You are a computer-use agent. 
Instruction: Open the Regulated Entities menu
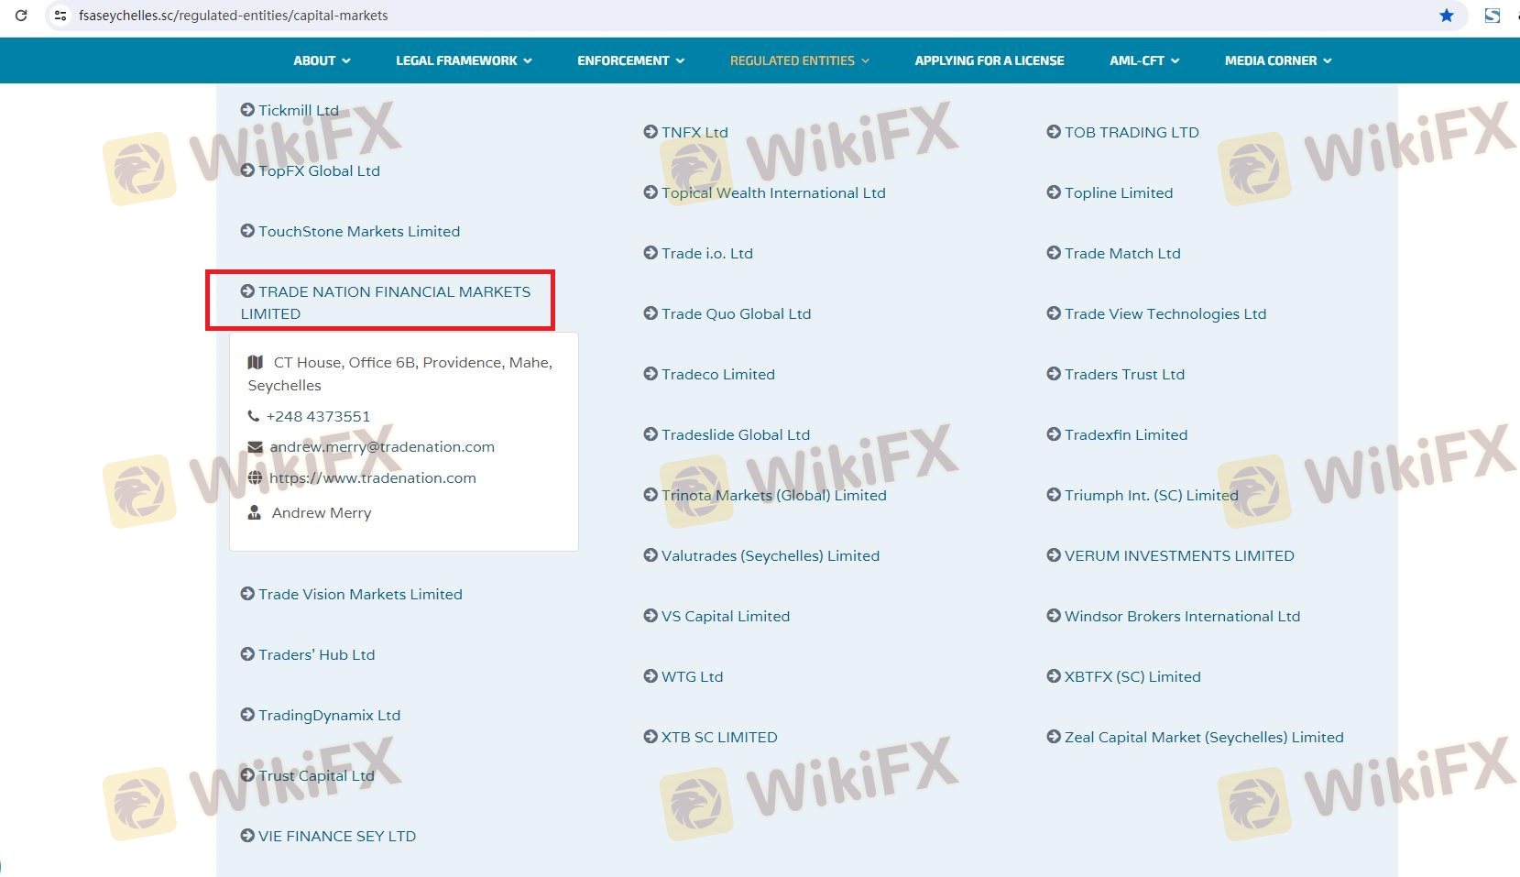(x=799, y=60)
